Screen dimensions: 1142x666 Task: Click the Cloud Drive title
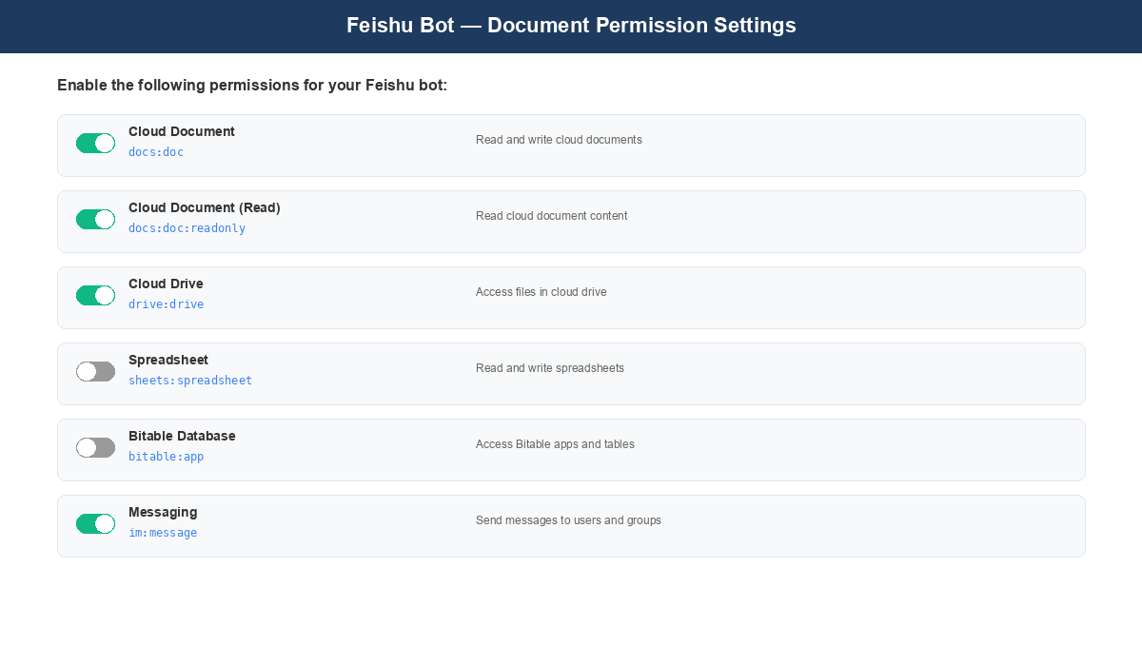click(x=166, y=284)
